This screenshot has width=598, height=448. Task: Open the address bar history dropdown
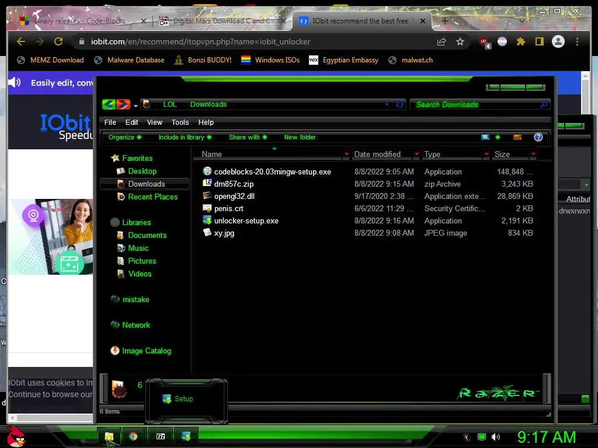387,104
